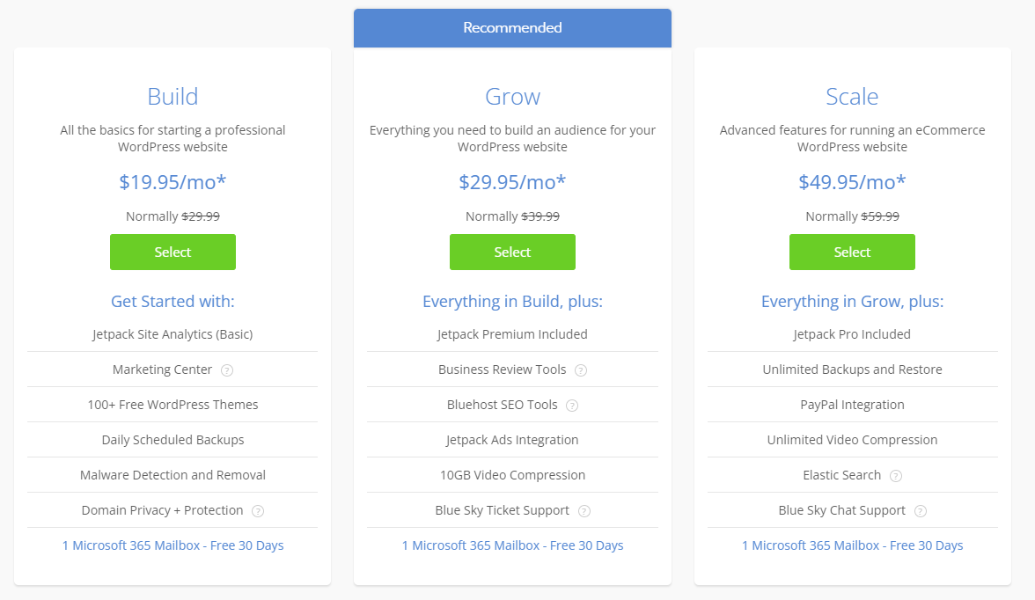
Task: Click the 'Normally $59.99' text
Action: (852, 216)
